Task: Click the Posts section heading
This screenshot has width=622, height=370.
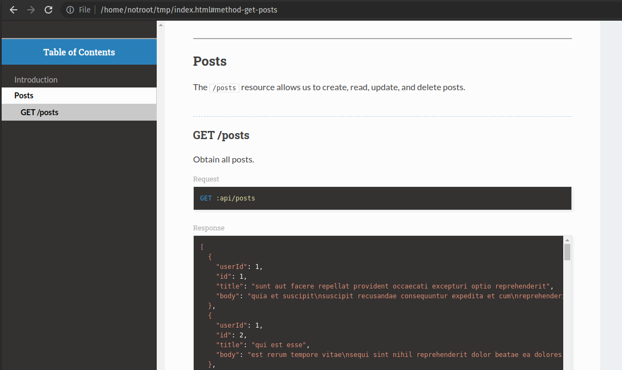Action: click(x=210, y=61)
